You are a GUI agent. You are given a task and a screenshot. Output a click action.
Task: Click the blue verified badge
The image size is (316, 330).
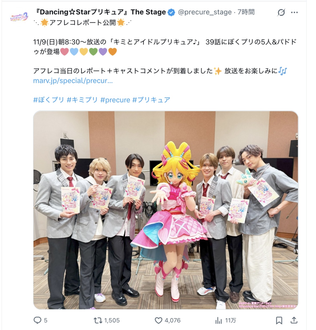coord(171,12)
